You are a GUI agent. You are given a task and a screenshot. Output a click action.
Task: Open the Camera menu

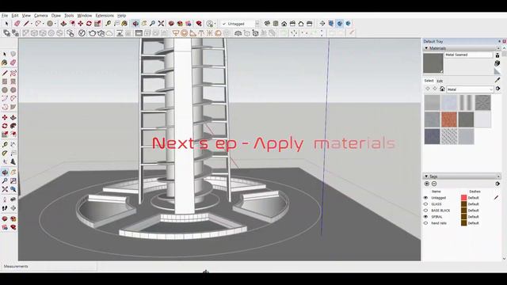pyautogui.click(x=40, y=16)
